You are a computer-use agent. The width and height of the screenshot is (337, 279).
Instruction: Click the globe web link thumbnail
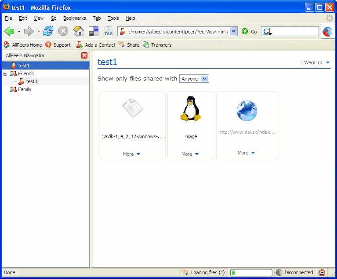coord(247,111)
